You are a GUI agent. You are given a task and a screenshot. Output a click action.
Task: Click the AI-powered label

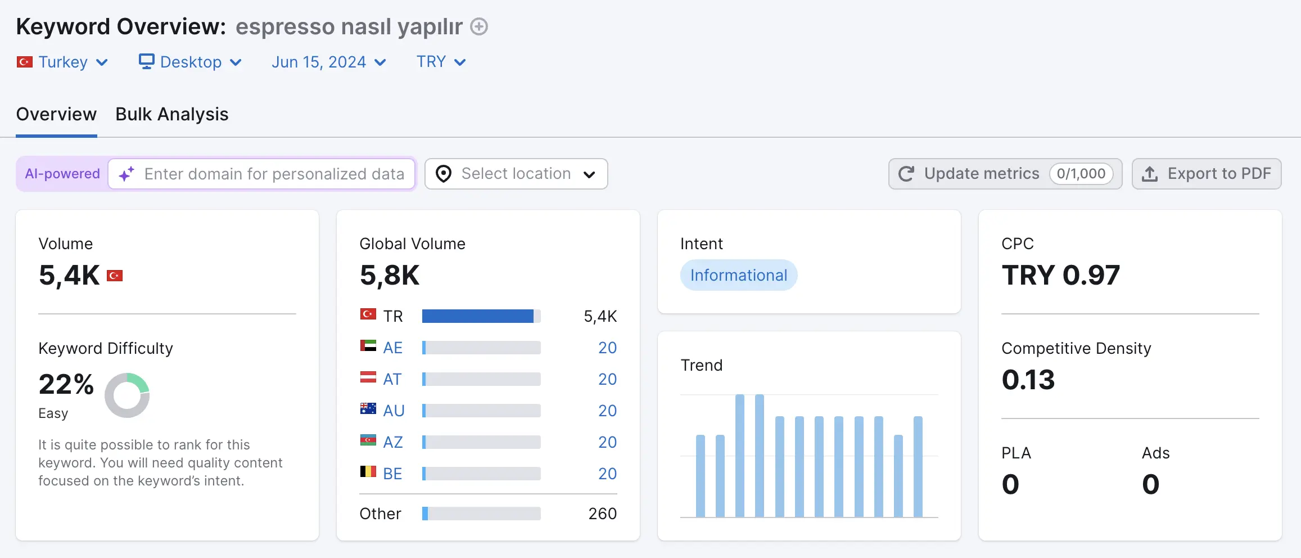click(62, 174)
